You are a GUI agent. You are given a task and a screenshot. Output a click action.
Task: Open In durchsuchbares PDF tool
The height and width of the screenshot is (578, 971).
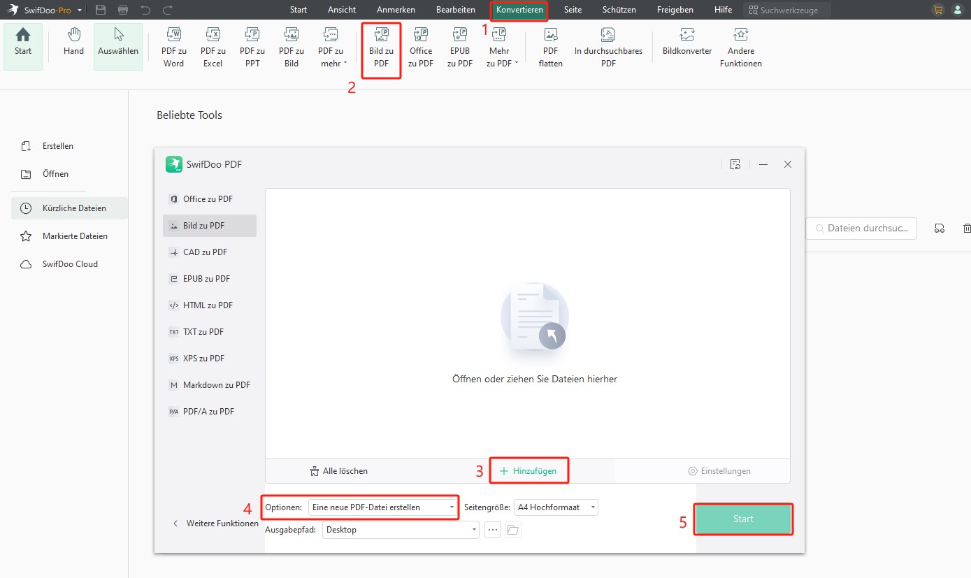[608, 46]
